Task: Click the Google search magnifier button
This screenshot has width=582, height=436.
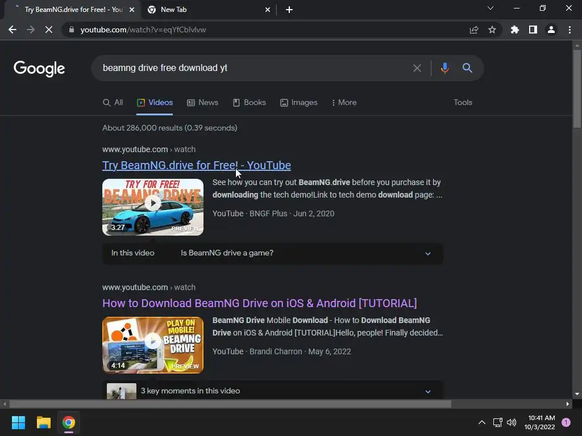Action: (x=467, y=68)
